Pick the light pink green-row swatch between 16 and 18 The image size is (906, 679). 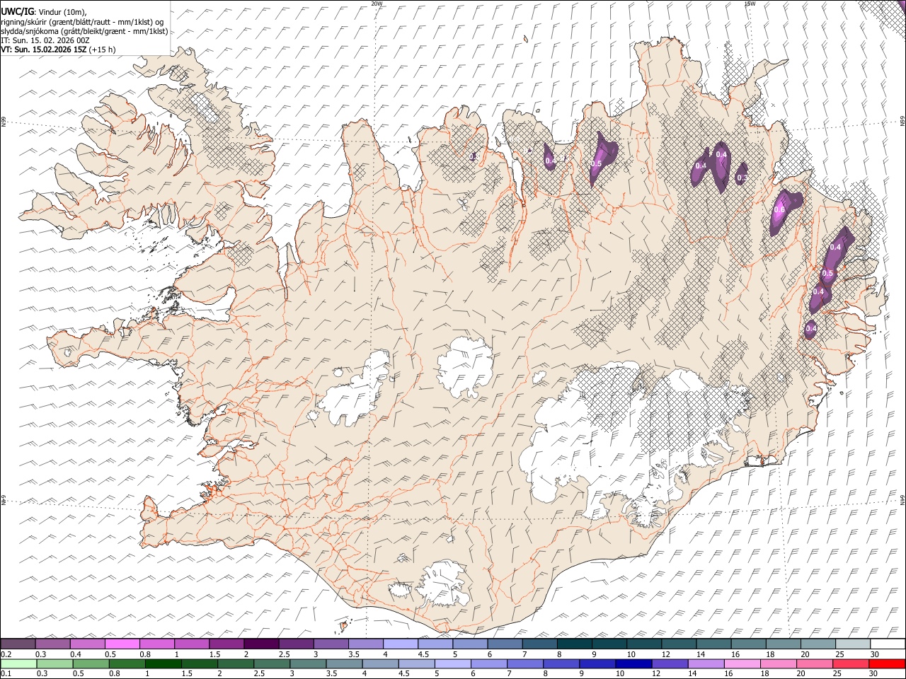[x=742, y=663]
